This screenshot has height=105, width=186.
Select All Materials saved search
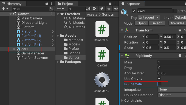tap(75, 18)
